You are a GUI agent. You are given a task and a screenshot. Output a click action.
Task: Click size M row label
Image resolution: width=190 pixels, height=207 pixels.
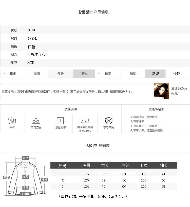click(x=63, y=180)
